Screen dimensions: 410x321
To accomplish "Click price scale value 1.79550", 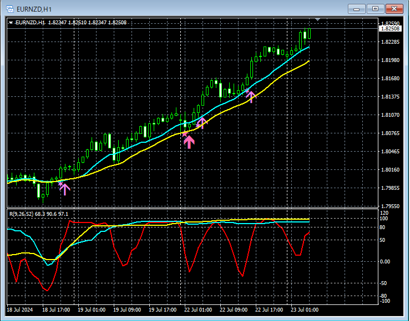I will [391, 206].
